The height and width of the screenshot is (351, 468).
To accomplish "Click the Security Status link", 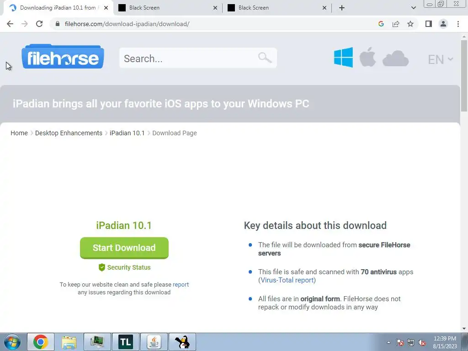I will (128, 267).
